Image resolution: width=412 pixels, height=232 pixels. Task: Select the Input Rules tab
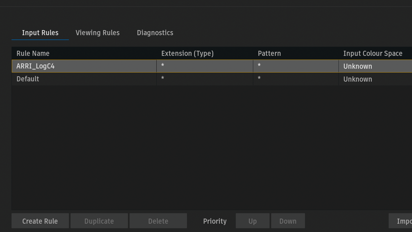(40, 33)
